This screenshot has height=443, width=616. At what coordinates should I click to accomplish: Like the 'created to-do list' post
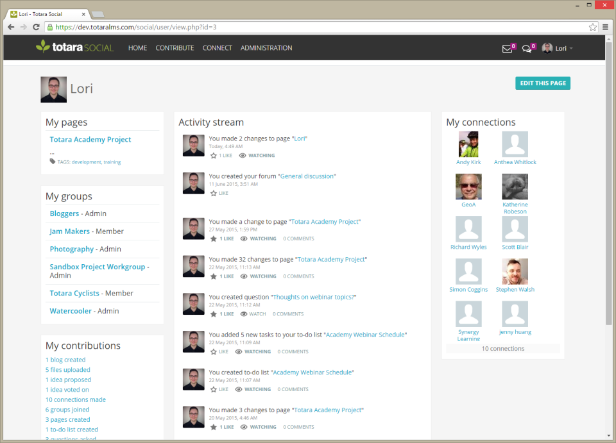[214, 389]
